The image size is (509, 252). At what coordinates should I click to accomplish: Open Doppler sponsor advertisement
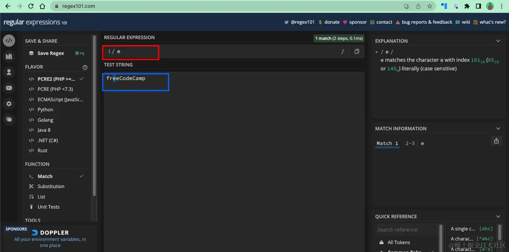click(50, 239)
